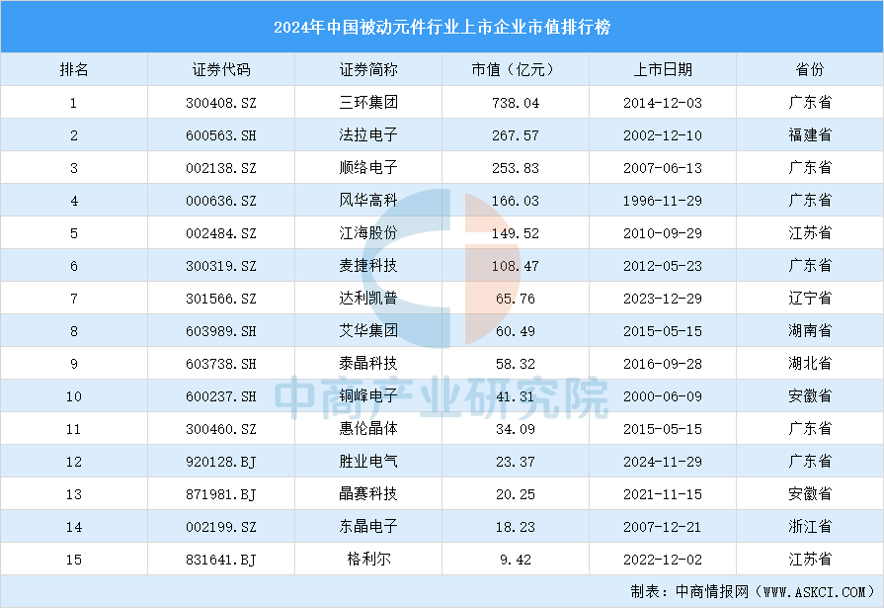Click the listing date "2024-11-29"

tap(663, 462)
